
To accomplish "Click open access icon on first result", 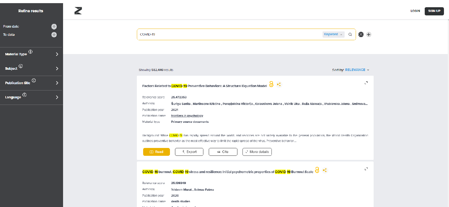I will point(271,84).
